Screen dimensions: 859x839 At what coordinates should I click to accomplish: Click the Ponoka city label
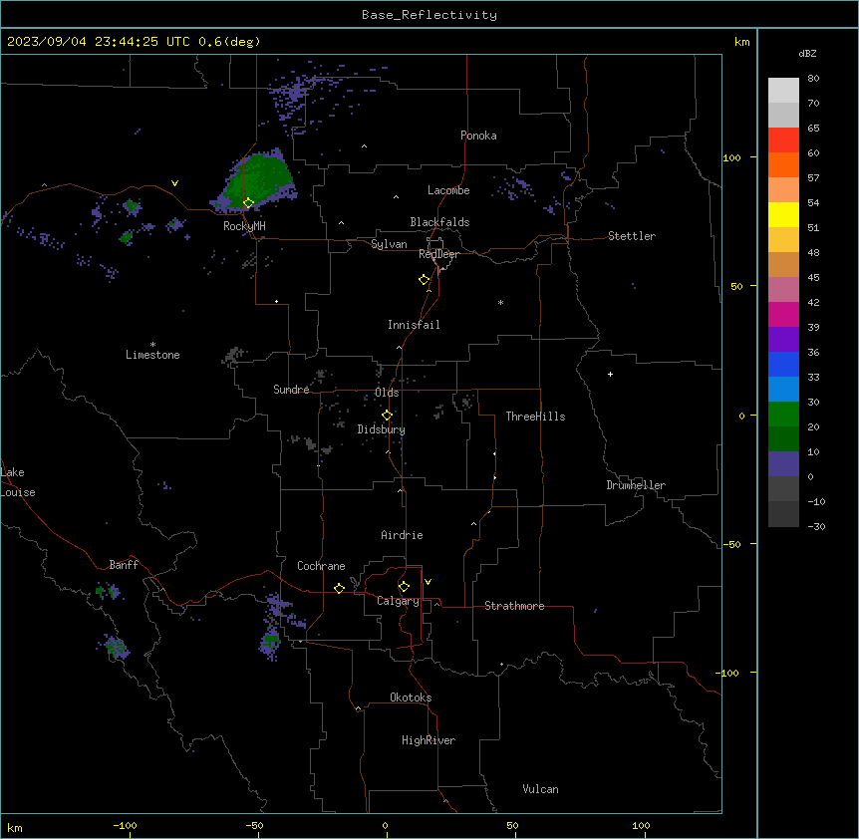[478, 136]
